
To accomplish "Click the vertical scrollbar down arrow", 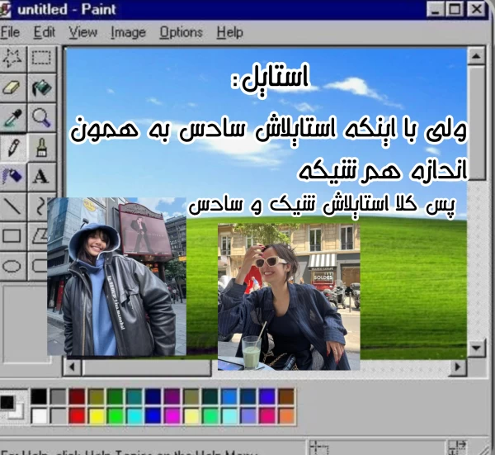I will tap(476, 348).
